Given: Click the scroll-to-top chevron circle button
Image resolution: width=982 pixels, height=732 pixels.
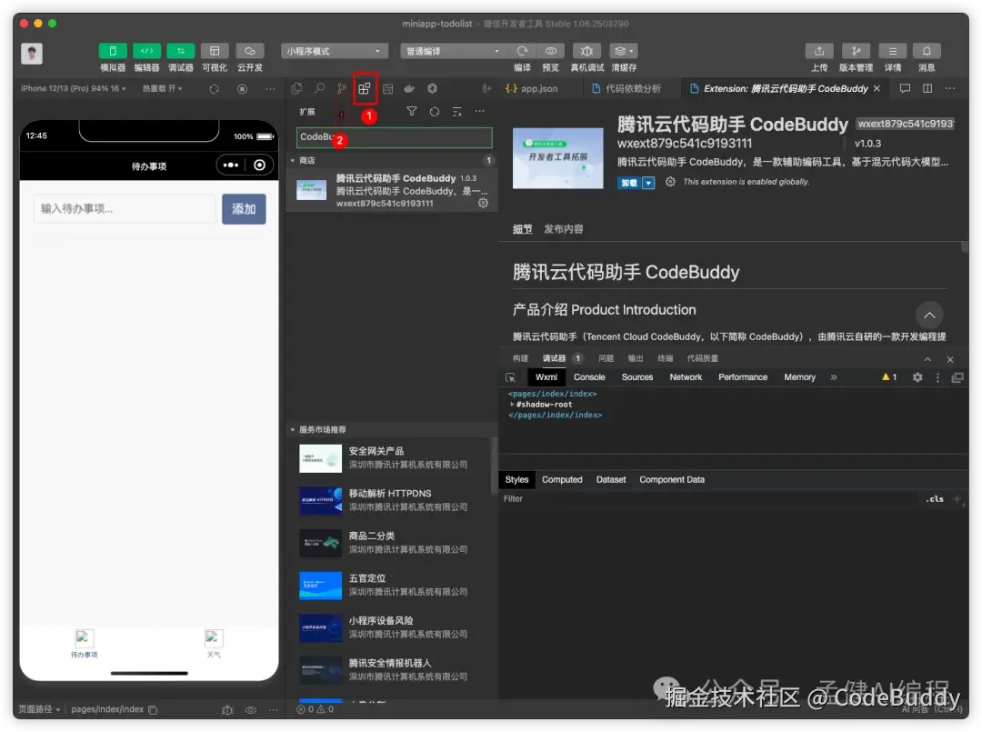Looking at the screenshot, I should (x=929, y=315).
